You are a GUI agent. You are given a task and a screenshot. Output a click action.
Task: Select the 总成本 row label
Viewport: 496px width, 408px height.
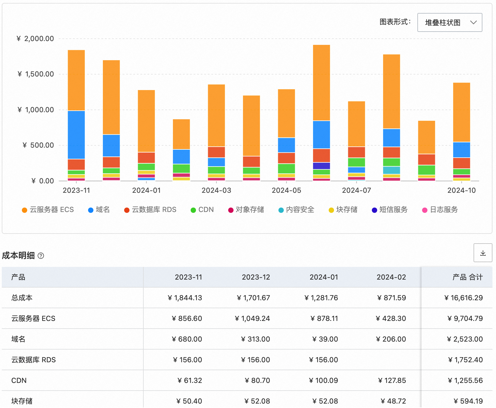[22, 298]
